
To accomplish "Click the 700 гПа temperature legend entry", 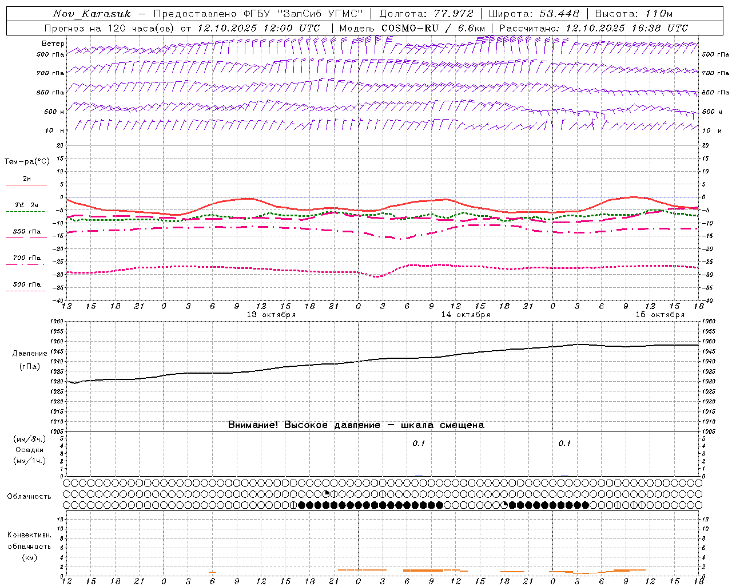I will pos(26,258).
